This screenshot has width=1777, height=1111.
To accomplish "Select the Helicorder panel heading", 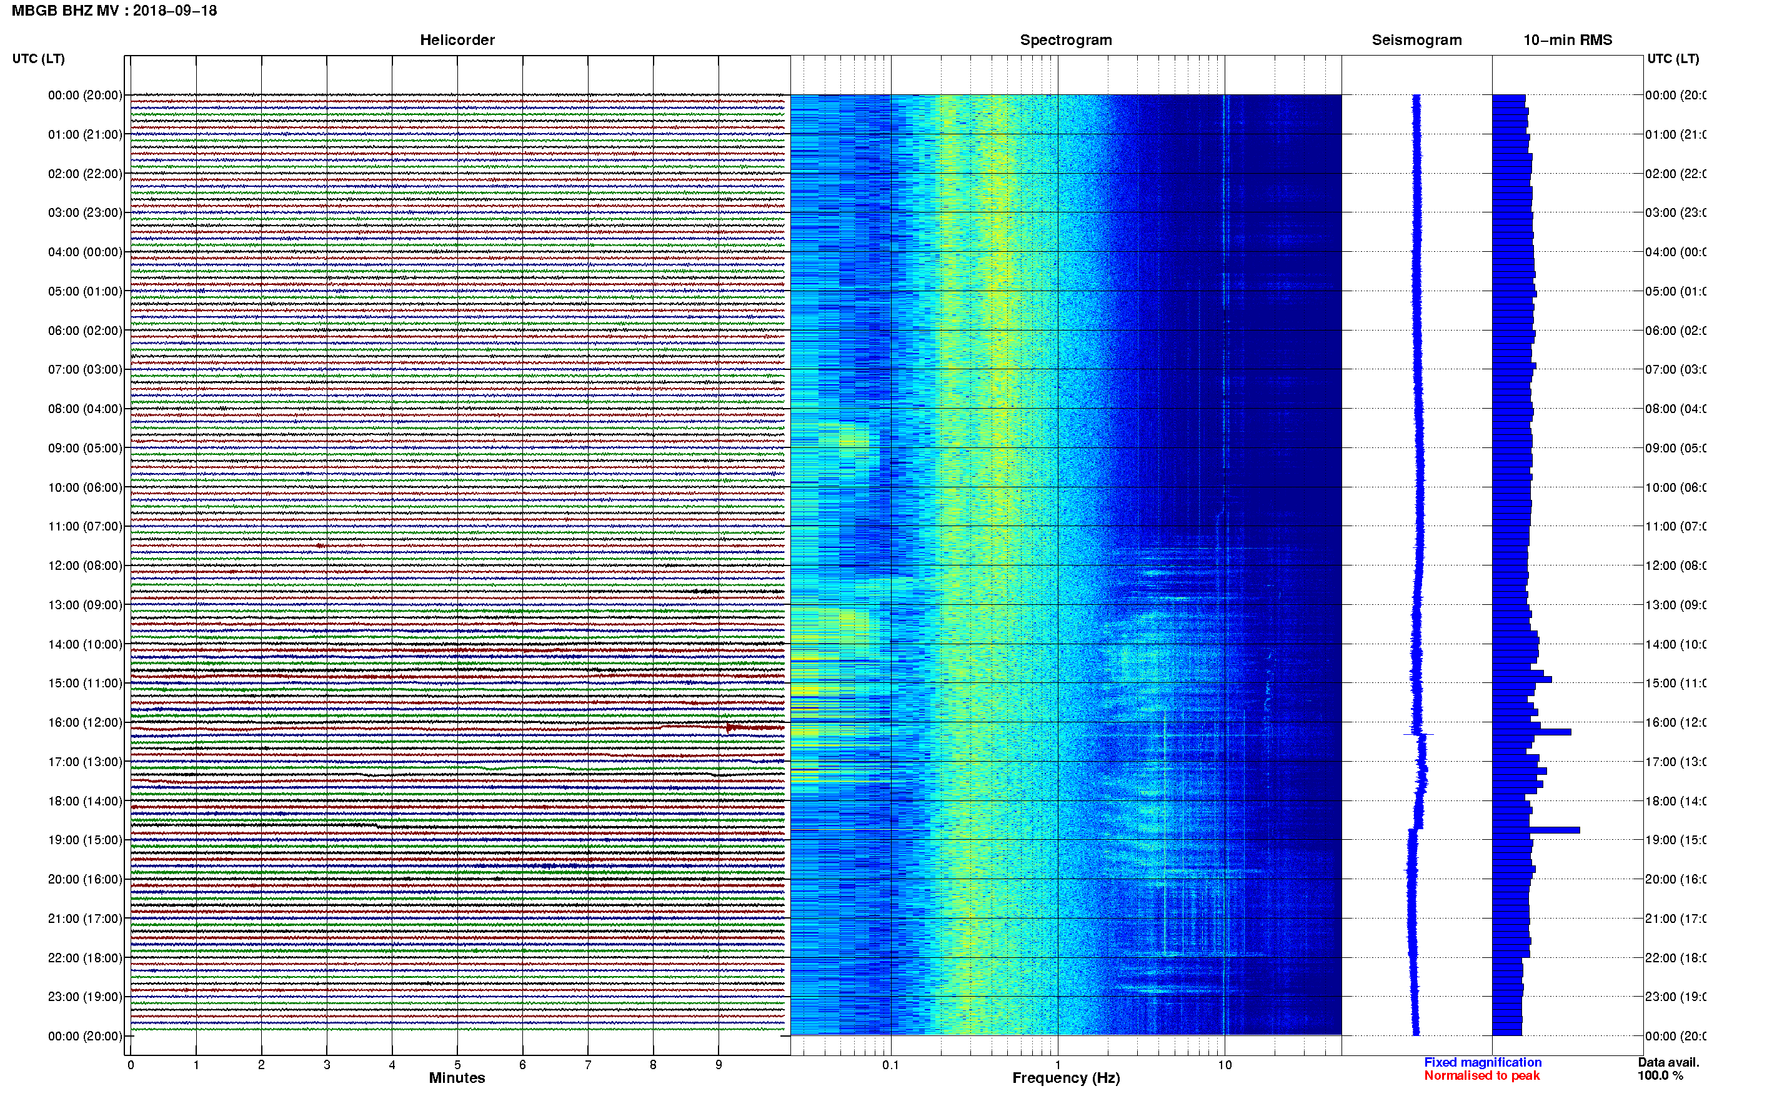I will (x=457, y=40).
